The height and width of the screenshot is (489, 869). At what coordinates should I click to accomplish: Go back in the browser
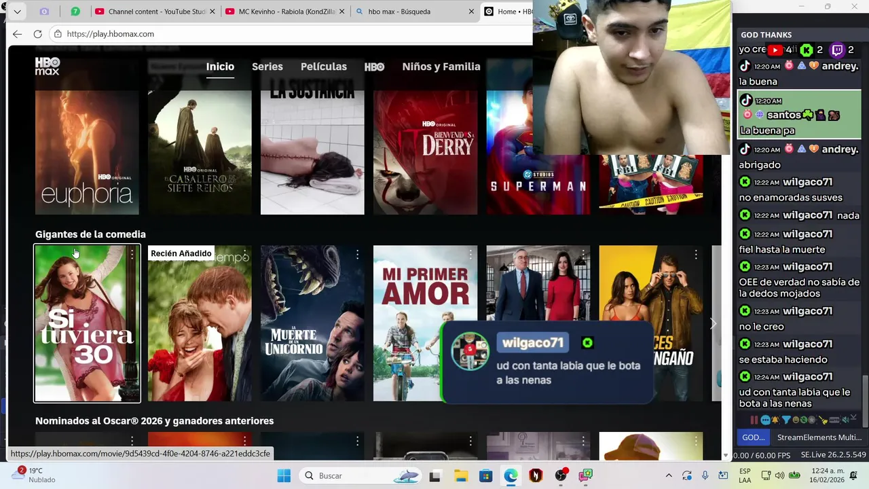17,34
